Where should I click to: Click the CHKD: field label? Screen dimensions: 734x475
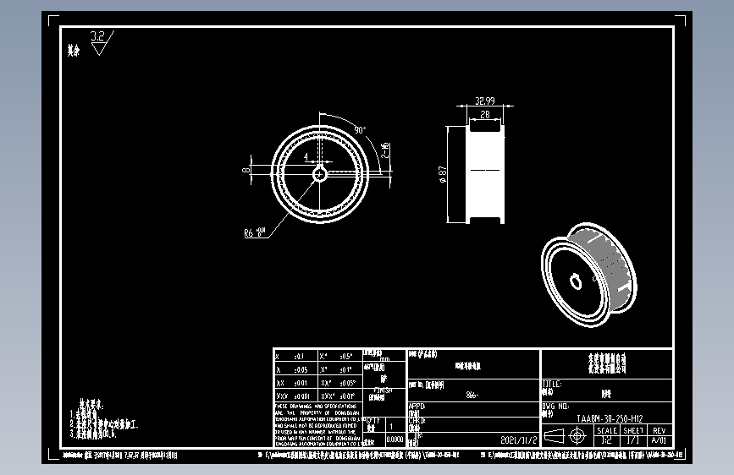417,421
